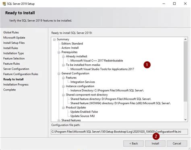Select Shared feature (WOW64) directory row
This screenshot has width=191, height=150.
(x=120, y=103)
